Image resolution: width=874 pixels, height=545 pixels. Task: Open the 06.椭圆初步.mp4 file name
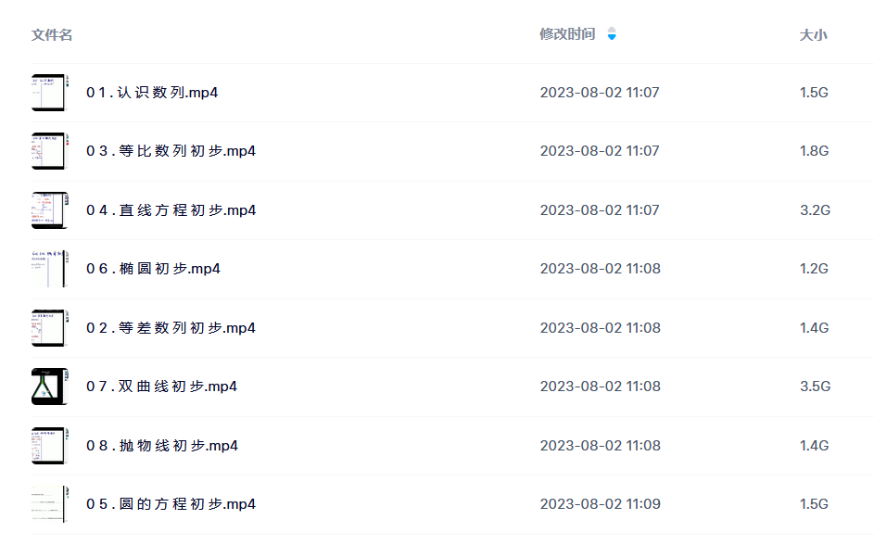[x=153, y=269]
